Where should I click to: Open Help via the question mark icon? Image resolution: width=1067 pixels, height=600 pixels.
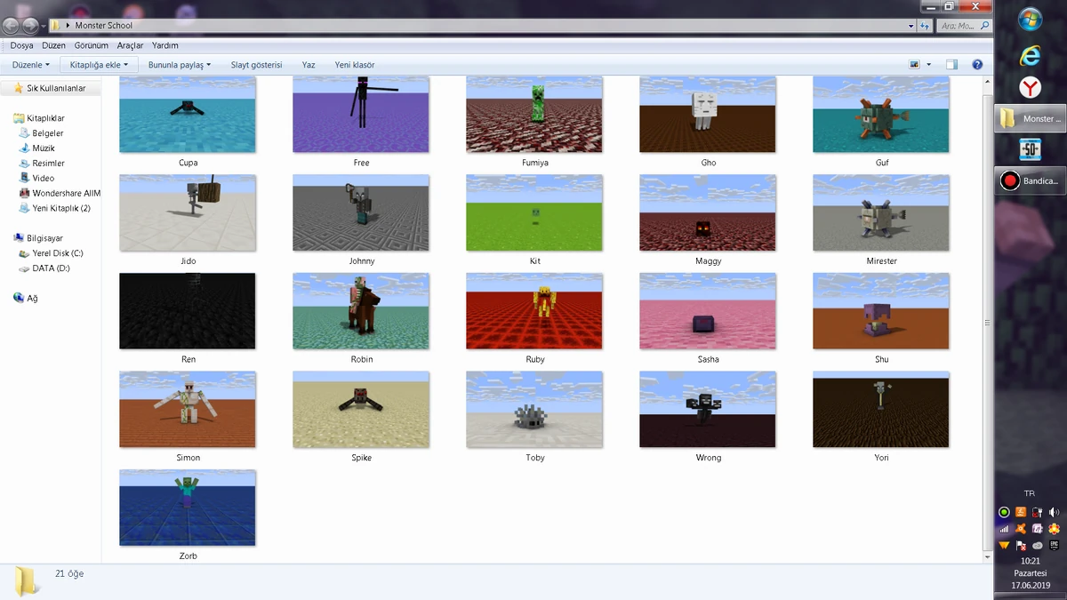tap(976, 64)
